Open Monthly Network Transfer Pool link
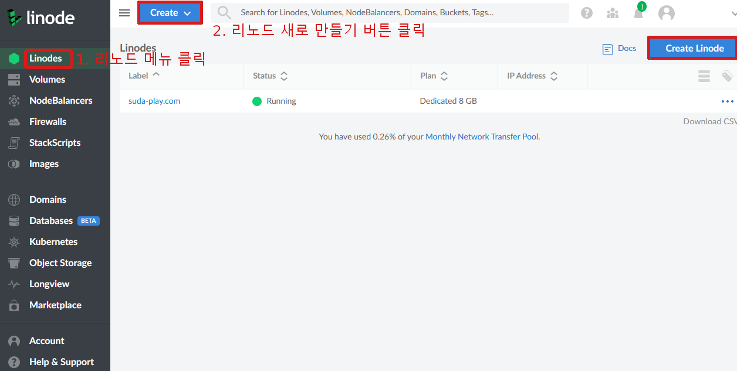737x371 pixels. tap(482, 137)
